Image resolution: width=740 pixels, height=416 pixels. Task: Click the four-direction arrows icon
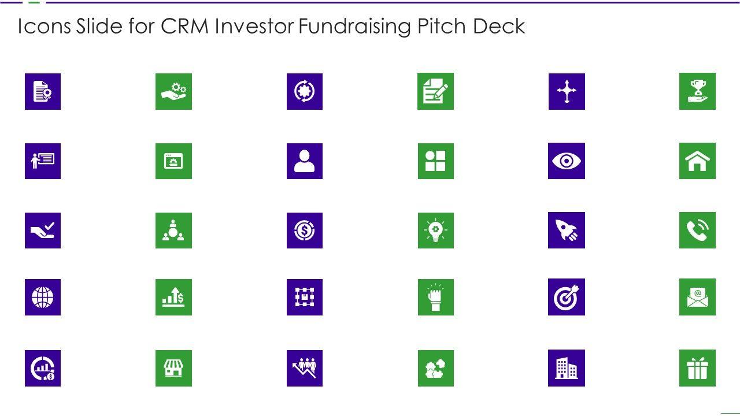point(567,91)
